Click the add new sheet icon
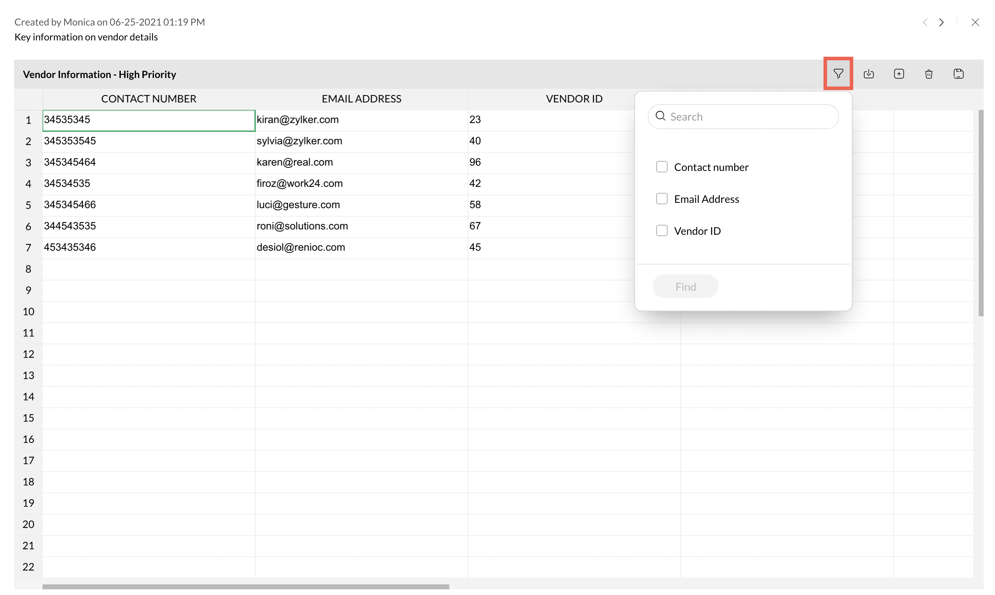The image size is (995, 595). click(x=899, y=74)
